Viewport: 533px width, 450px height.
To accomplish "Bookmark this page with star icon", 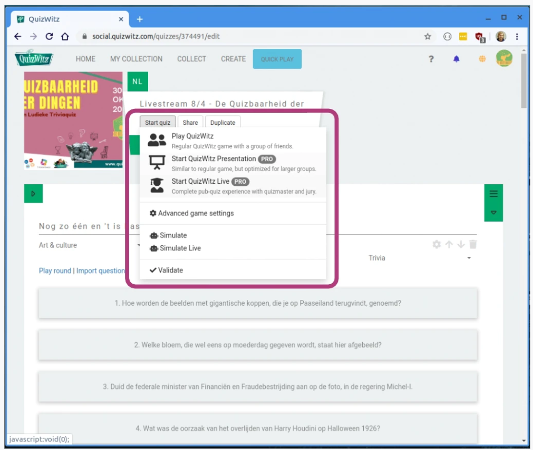I will point(428,36).
